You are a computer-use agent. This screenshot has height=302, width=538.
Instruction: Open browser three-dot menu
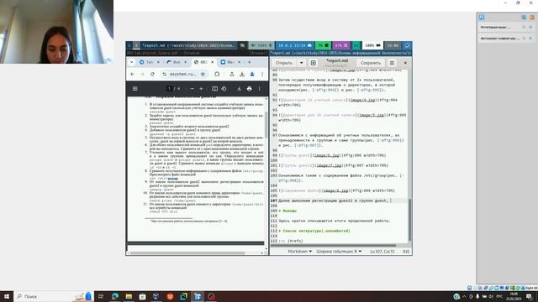(x=262, y=74)
